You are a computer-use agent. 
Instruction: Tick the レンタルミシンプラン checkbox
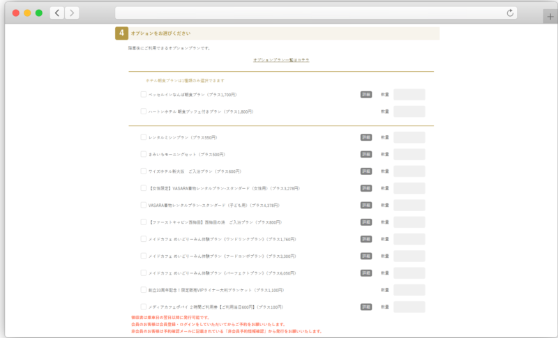(x=144, y=137)
